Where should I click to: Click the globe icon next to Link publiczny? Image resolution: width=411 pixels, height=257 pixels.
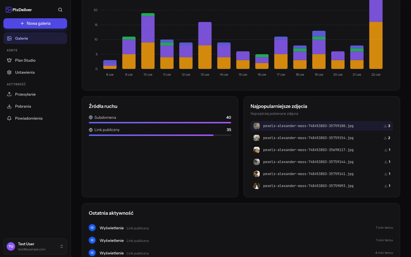point(91,130)
